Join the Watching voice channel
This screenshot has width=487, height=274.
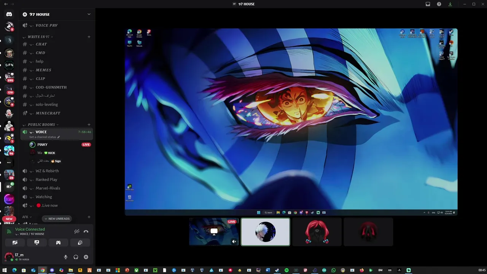57,197
